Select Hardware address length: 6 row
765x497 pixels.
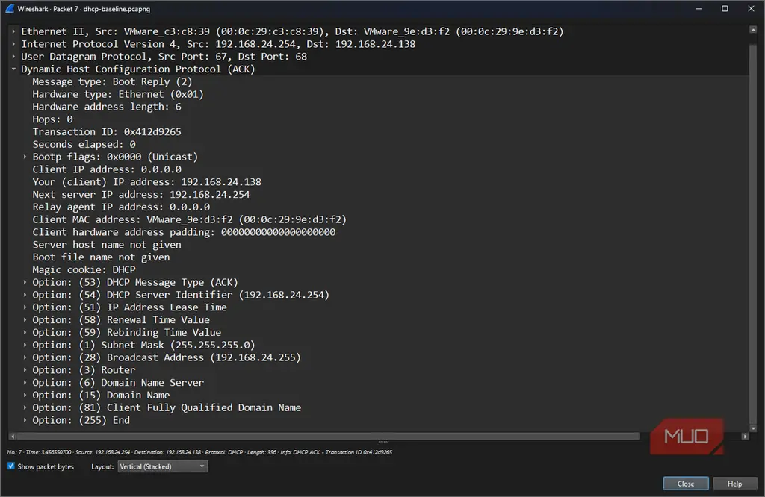tap(107, 107)
